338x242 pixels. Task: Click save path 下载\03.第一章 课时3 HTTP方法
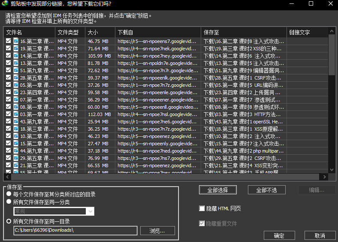pos(242,114)
